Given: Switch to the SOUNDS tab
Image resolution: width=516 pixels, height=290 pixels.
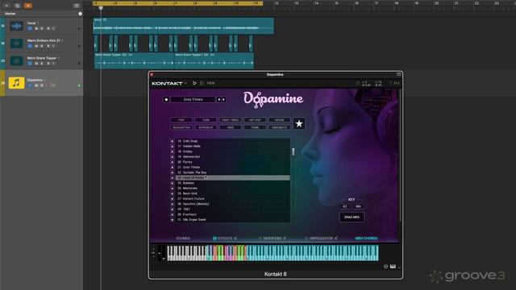Looking at the screenshot, I should (183, 238).
